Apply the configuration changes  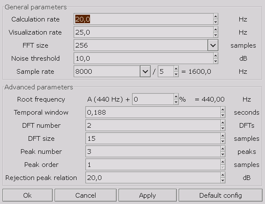click(x=148, y=195)
